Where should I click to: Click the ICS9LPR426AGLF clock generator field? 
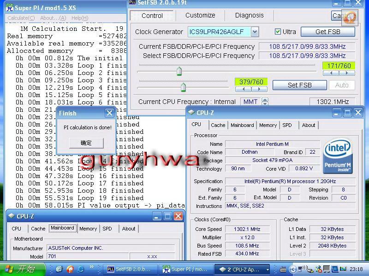219,32
